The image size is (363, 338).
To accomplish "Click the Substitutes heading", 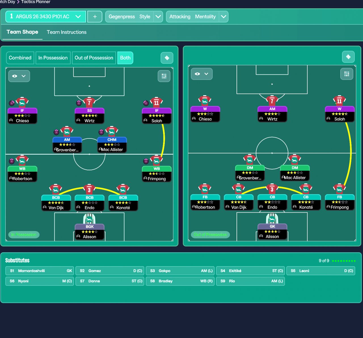I will point(17,261).
